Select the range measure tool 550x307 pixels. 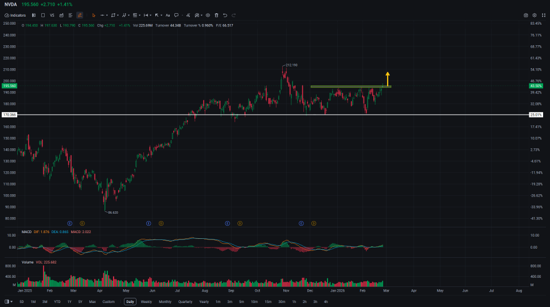point(146,15)
